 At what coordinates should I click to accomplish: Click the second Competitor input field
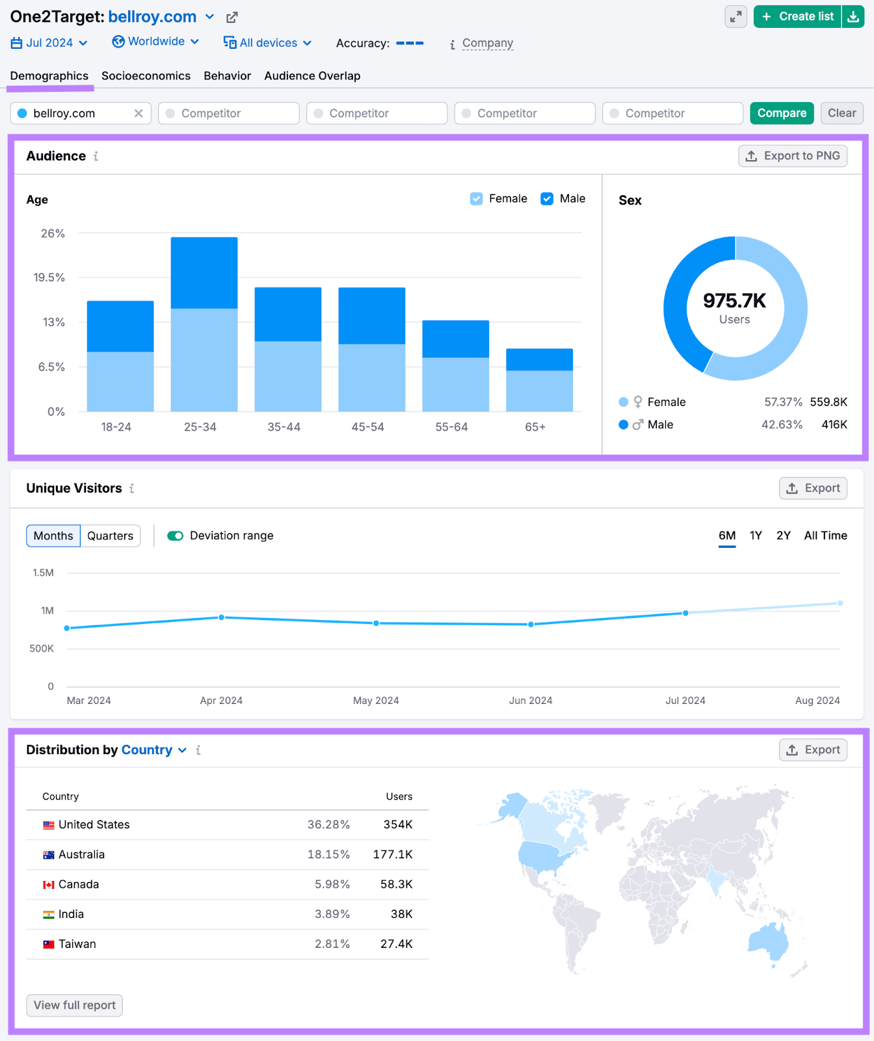tap(377, 113)
